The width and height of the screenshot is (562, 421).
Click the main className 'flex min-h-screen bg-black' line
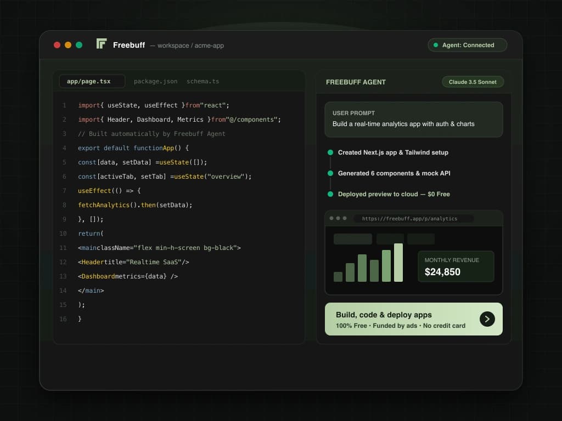pyautogui.click(x=159, y=248)
